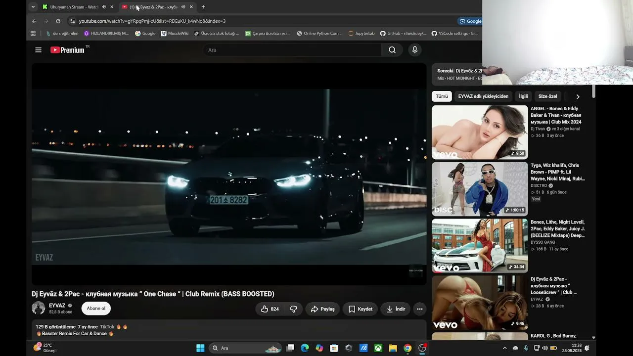Launch Microsoft Edge from taskbar
Viewport: 633px width, 356px height.
(x=305, y=348)
